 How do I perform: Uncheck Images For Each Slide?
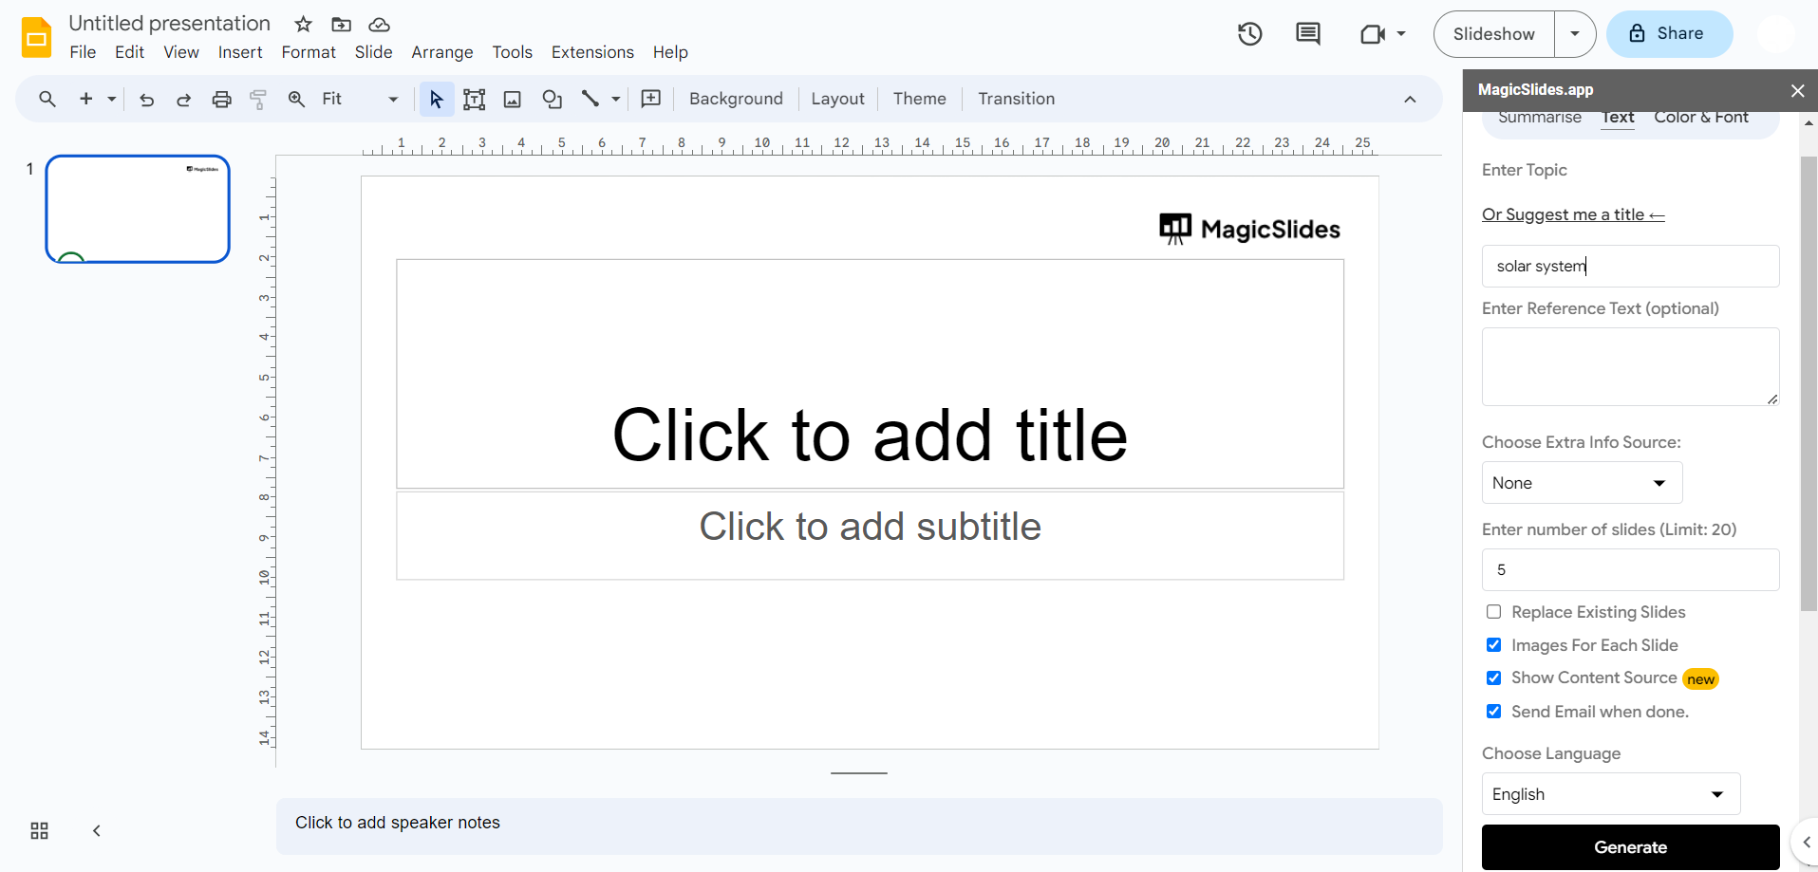[1494, 645]
